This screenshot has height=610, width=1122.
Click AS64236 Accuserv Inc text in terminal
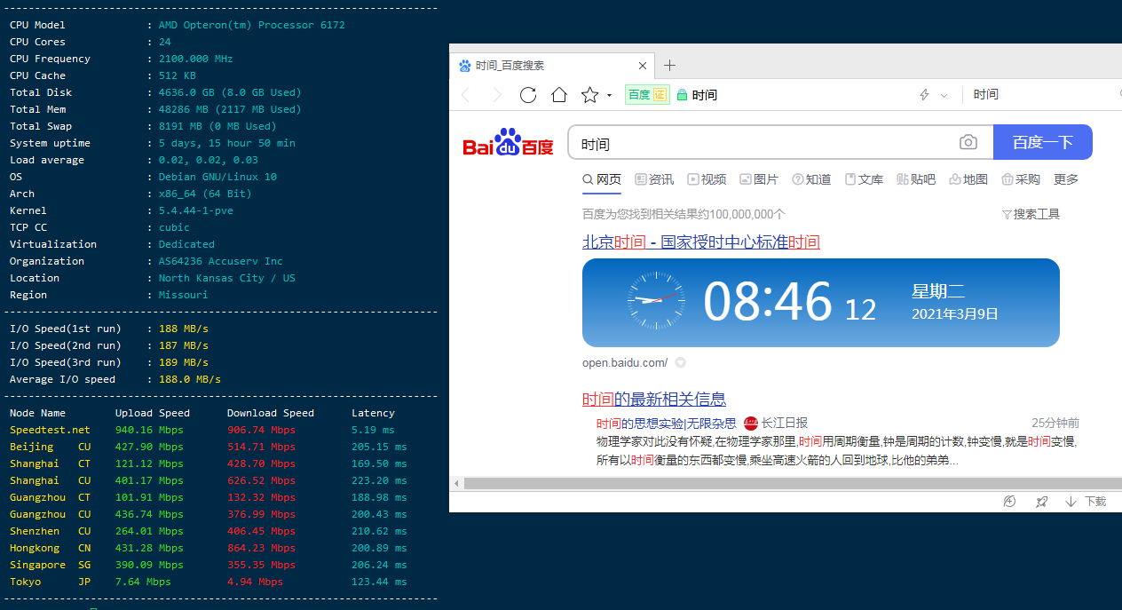click(220, 261)
